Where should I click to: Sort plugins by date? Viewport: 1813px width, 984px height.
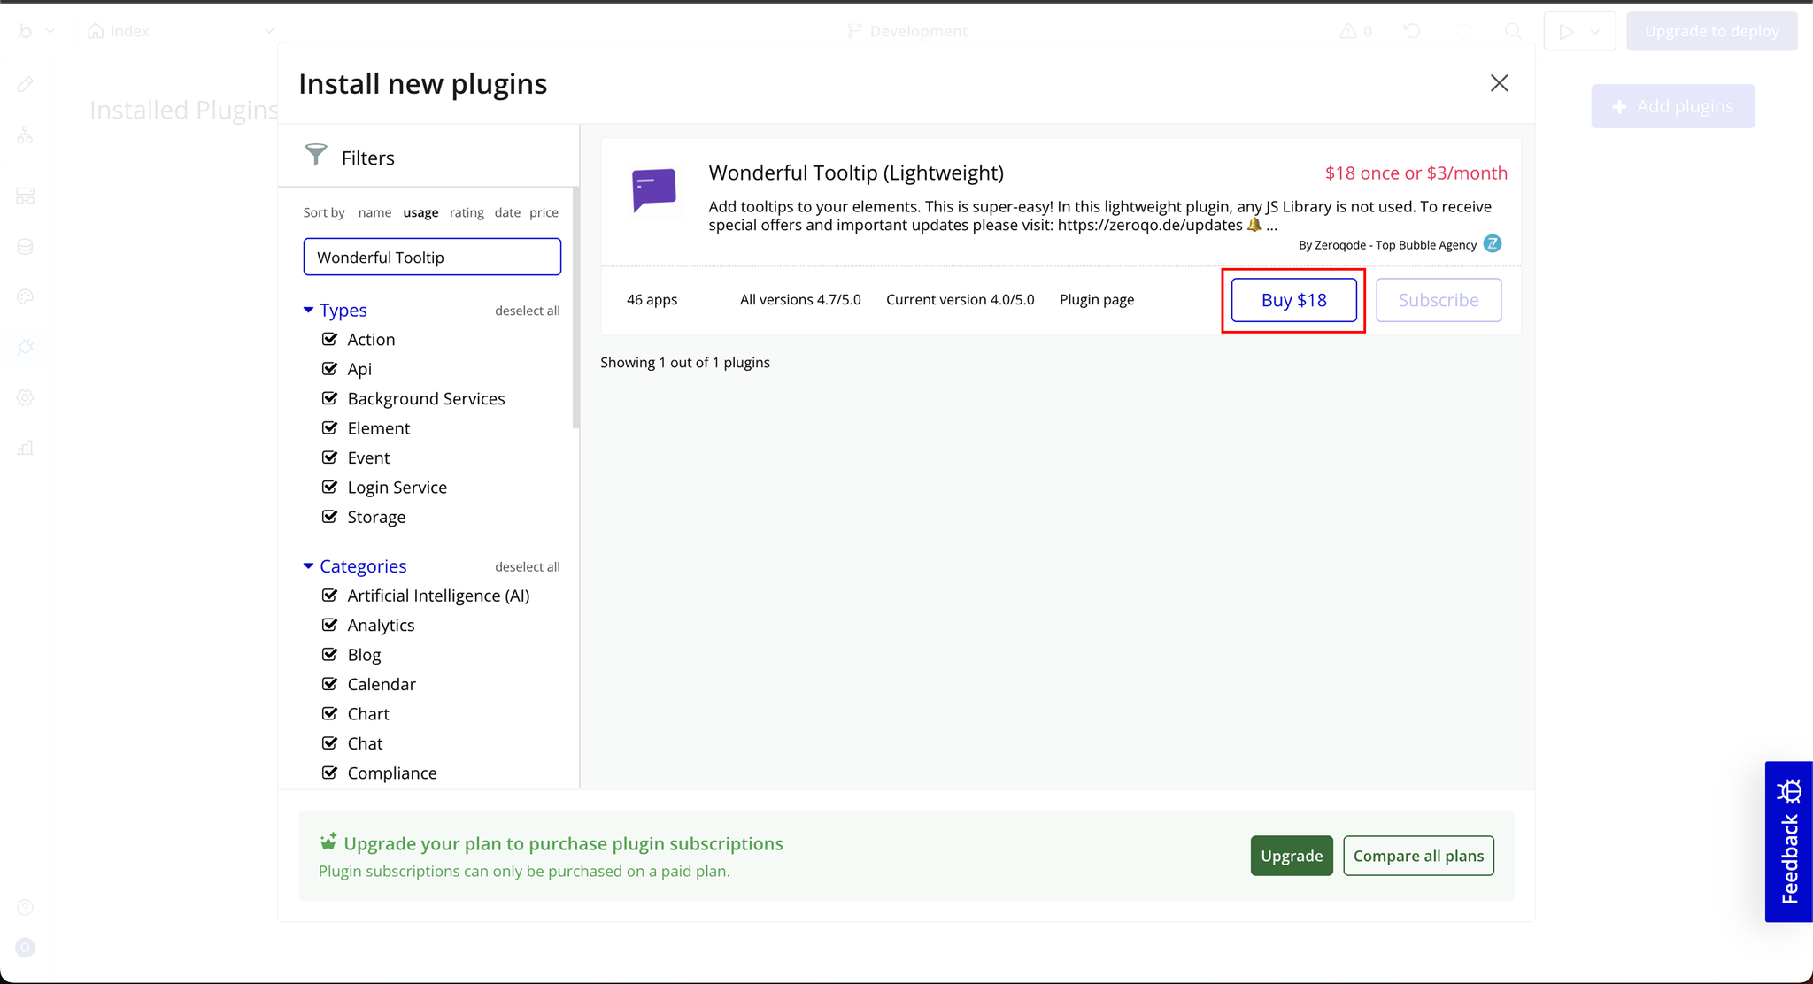507,212
